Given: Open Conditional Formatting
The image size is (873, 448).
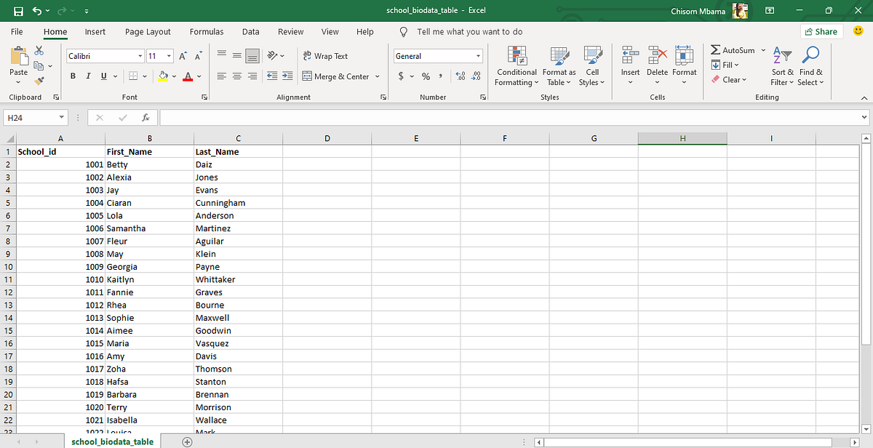Looking at the screenshot, I should (517, 65).
